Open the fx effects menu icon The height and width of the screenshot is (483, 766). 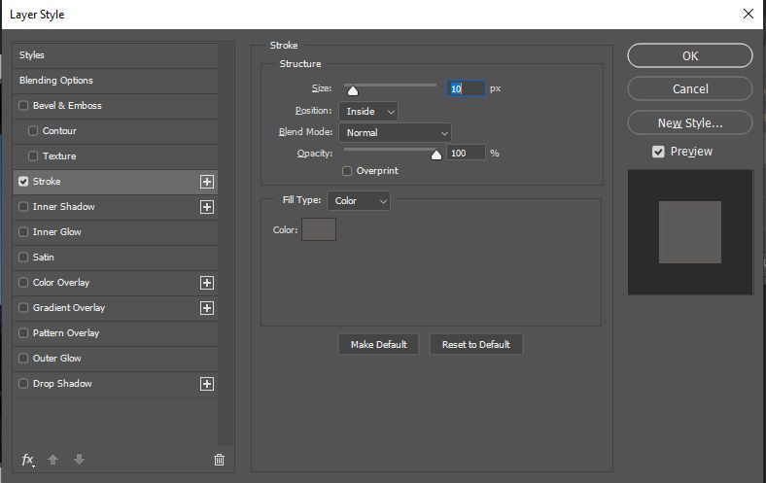point(28,460)
